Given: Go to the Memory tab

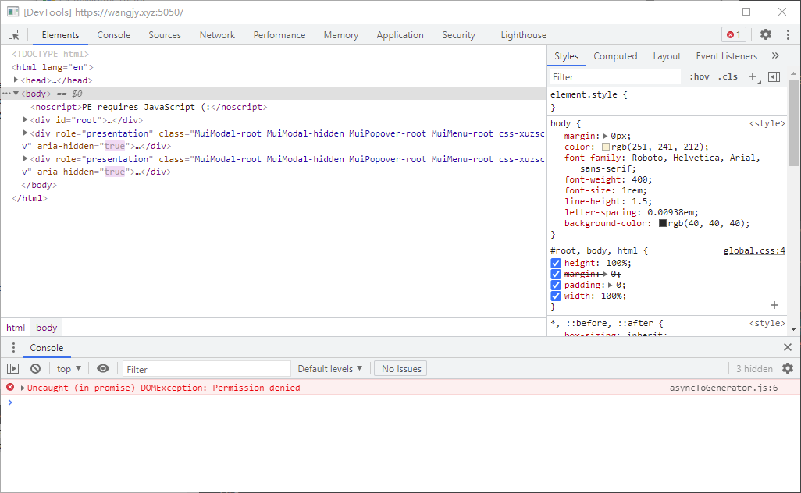Looking at the screenshot, I should coord(340,34).
